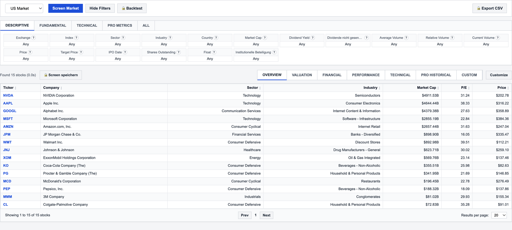Sort by the P/E column arrow icon

point(469,88)
